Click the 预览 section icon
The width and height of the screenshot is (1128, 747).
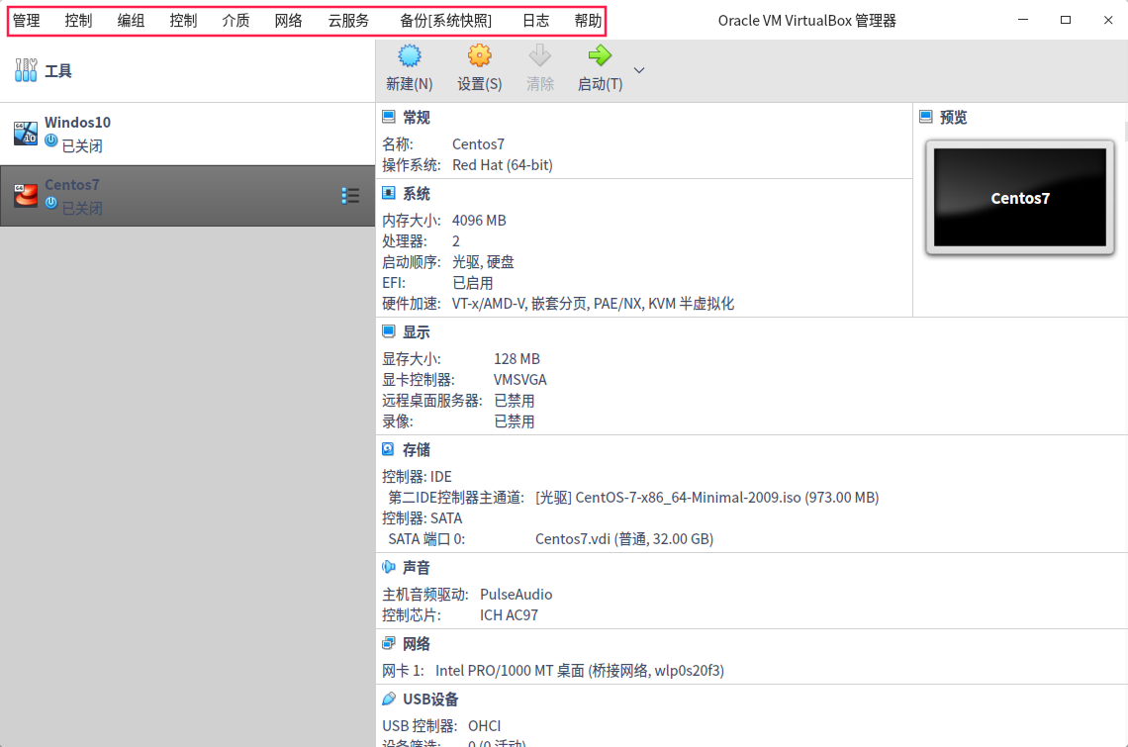pos(926,117)
